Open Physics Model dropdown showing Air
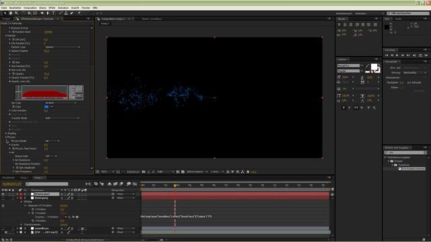The width and height of the screenshot is (431, 242). (x=53, y=141)
